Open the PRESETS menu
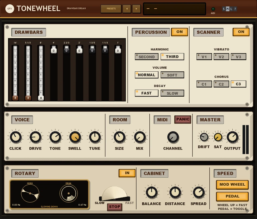Screen dimensions: 257x219 tap(111, 9)
